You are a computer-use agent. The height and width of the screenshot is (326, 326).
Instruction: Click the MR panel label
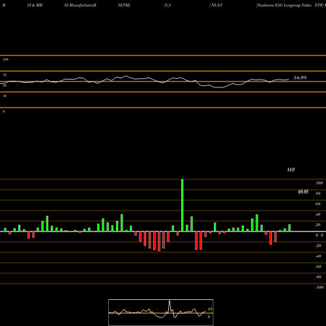point(291,170)
